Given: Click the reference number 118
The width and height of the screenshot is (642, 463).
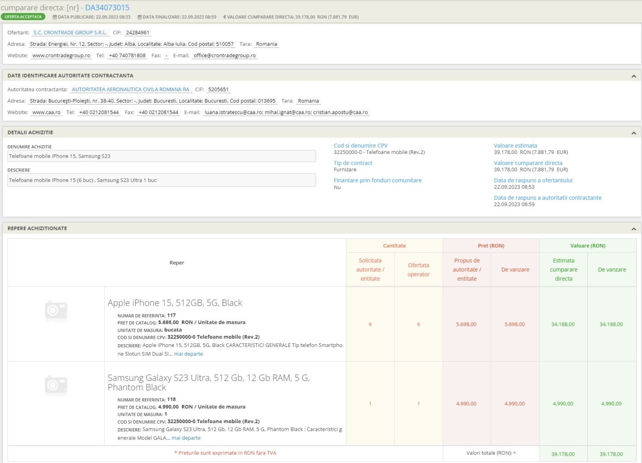Looking at the screenshot, I should (171, 400).
